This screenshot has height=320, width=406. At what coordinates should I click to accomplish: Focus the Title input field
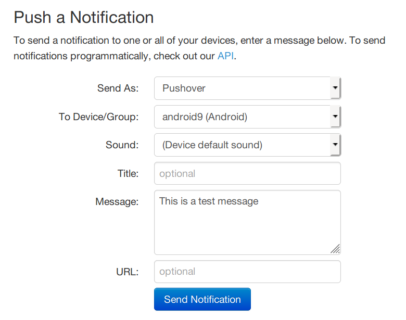click(x=247, y=173)
